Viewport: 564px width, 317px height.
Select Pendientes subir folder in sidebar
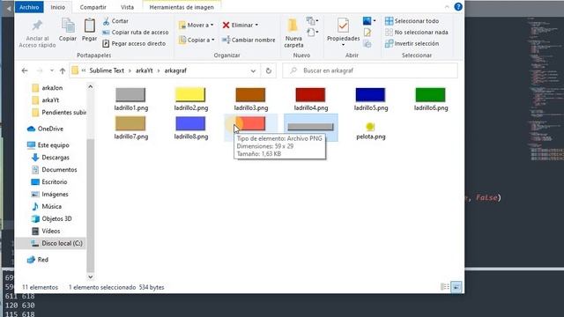59,113
